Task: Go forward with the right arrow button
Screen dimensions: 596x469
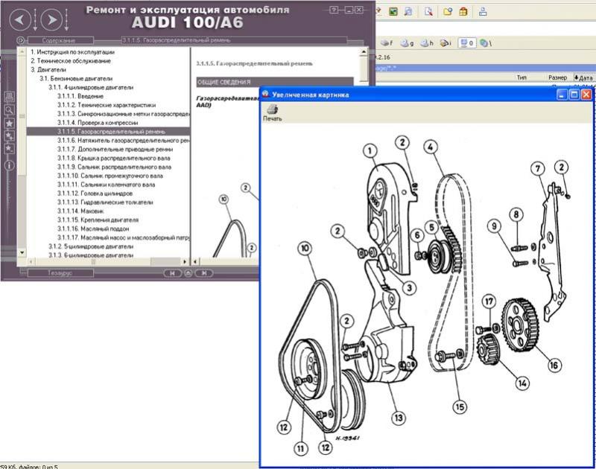Action: (51, 19)
